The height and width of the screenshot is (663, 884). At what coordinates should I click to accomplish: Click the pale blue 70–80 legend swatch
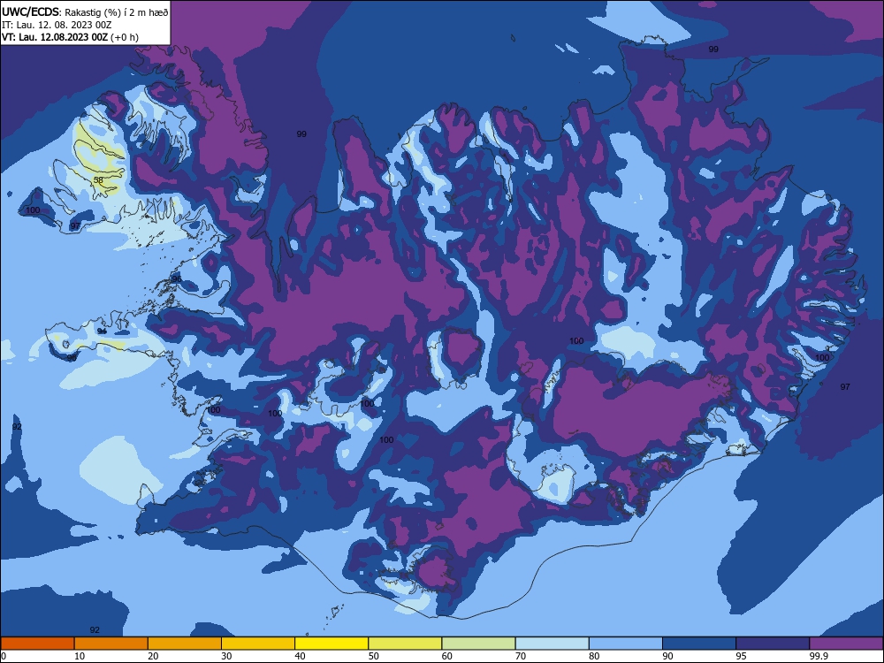pos(552,644)
